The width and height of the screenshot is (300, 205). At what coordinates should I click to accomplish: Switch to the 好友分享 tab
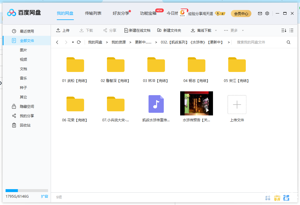point(121,13)
